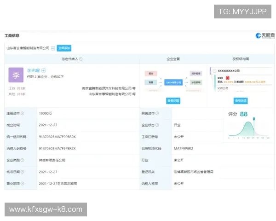Click the purple 李 avatar
276x221 pixels.
(x=16, y=75)
